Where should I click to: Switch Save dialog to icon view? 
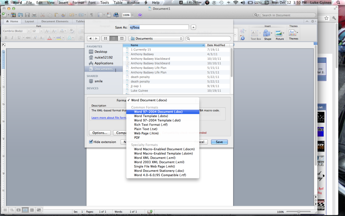105,38
